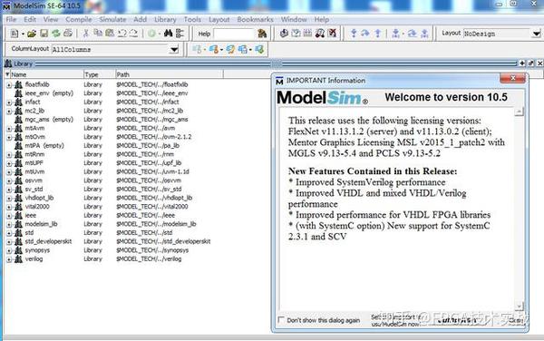The image size is (544, 341).
Task: Open the ColumnLayout AllColumns dropdown
Action: (x=174, y=50)
